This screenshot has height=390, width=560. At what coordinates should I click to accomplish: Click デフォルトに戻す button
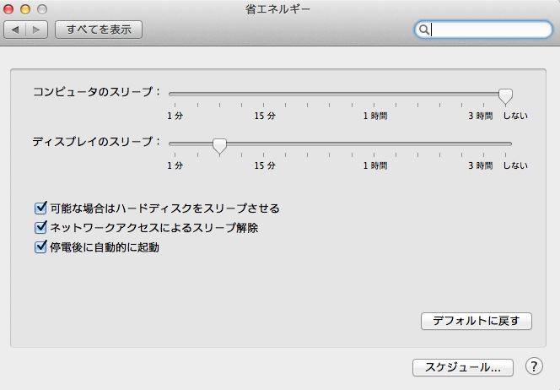[476, 321]
